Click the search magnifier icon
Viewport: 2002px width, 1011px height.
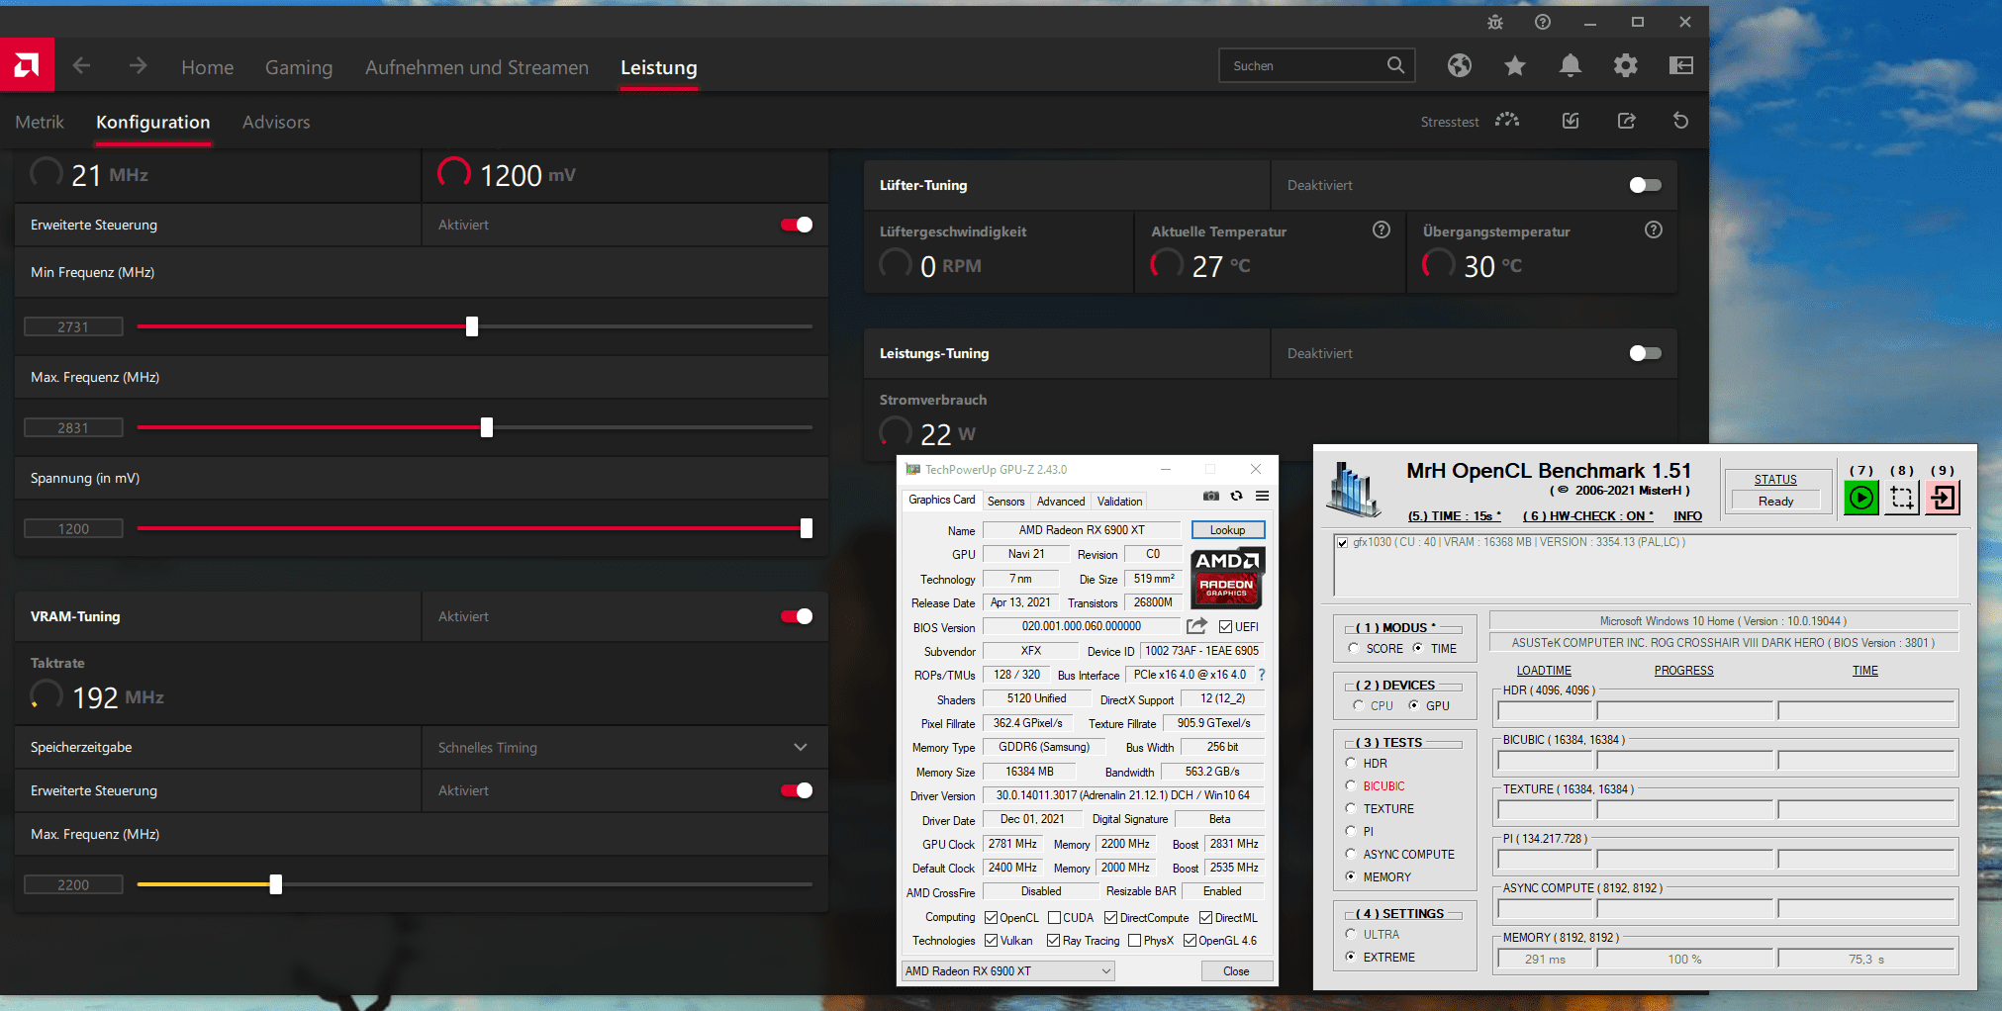(1395, 65)
